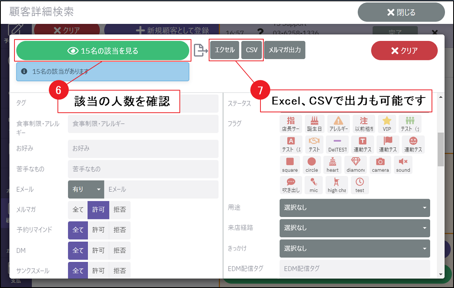Image resolution: width=454 pixels, height=288 pixels.
Task: Select the 誕生日 birthday cake flag
Action: coord(315,124)
